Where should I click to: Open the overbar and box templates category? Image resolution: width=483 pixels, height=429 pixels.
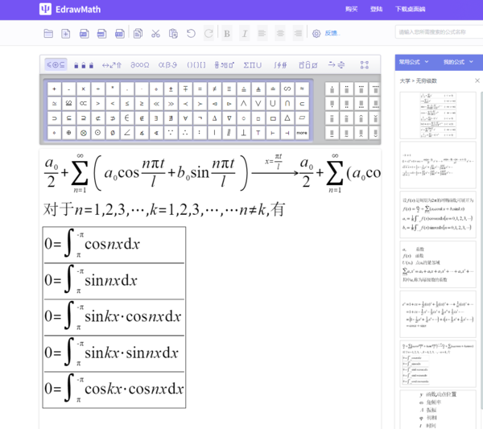point(308,65)
